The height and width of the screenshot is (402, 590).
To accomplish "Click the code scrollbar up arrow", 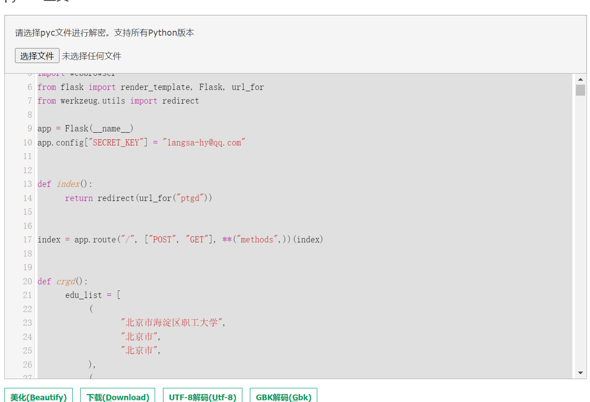I will [580, 79].
